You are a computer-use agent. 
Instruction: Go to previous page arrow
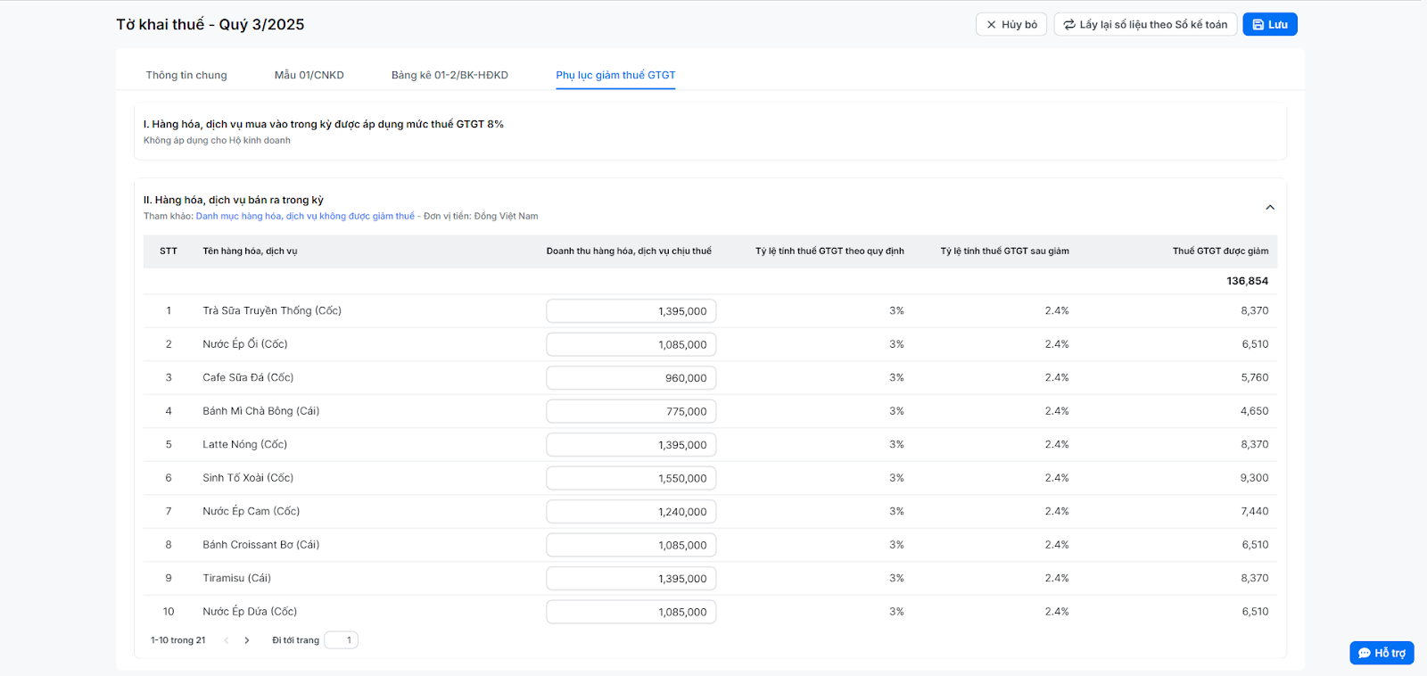coord(227,640)
